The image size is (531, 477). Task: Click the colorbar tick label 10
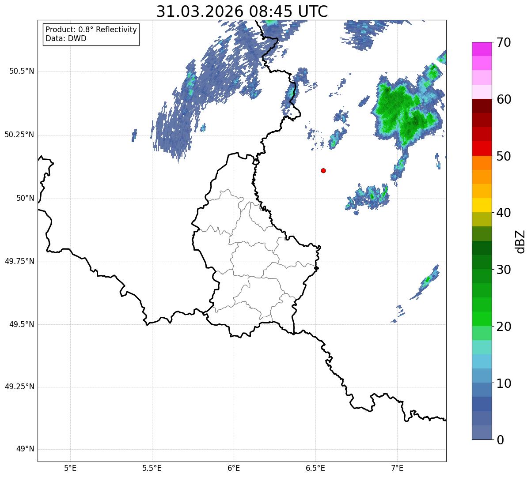[503, 383]
